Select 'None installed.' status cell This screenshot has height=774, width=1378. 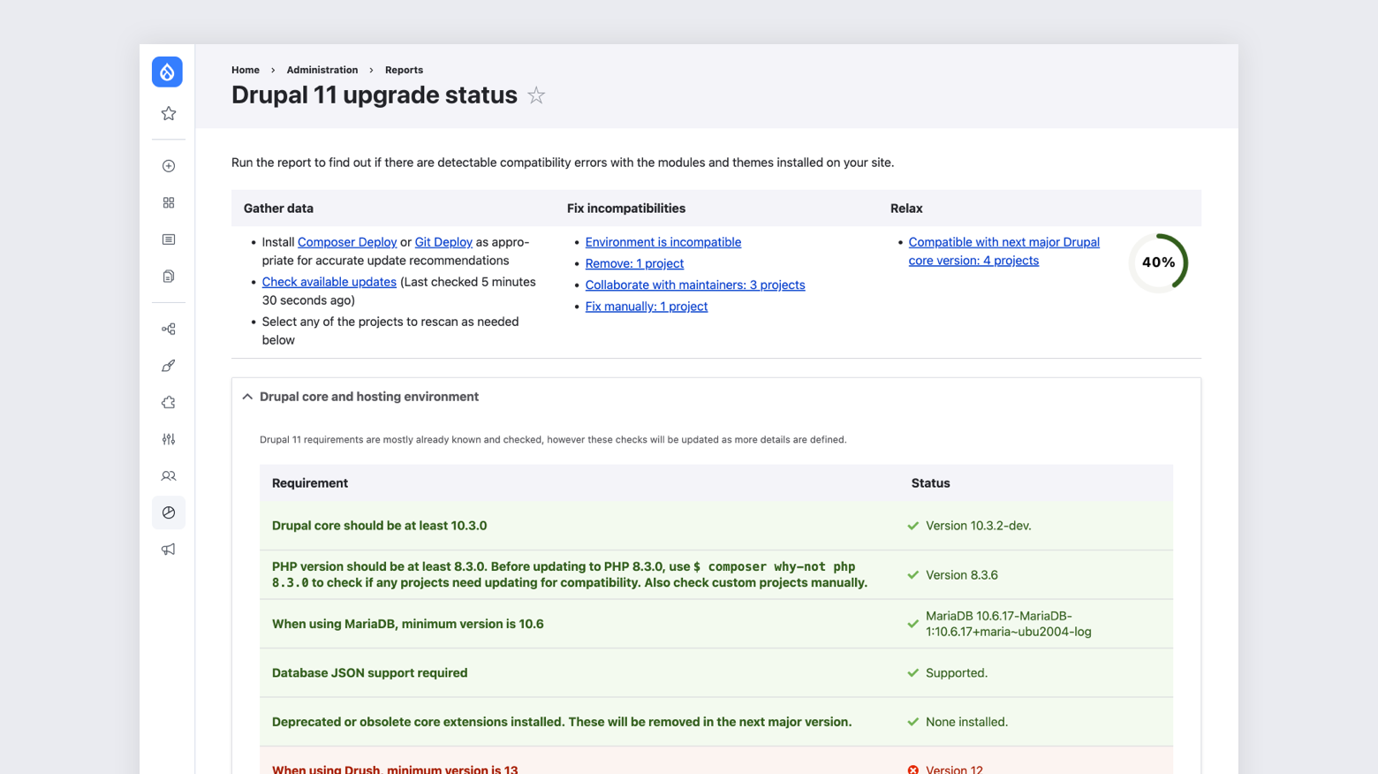967,722
